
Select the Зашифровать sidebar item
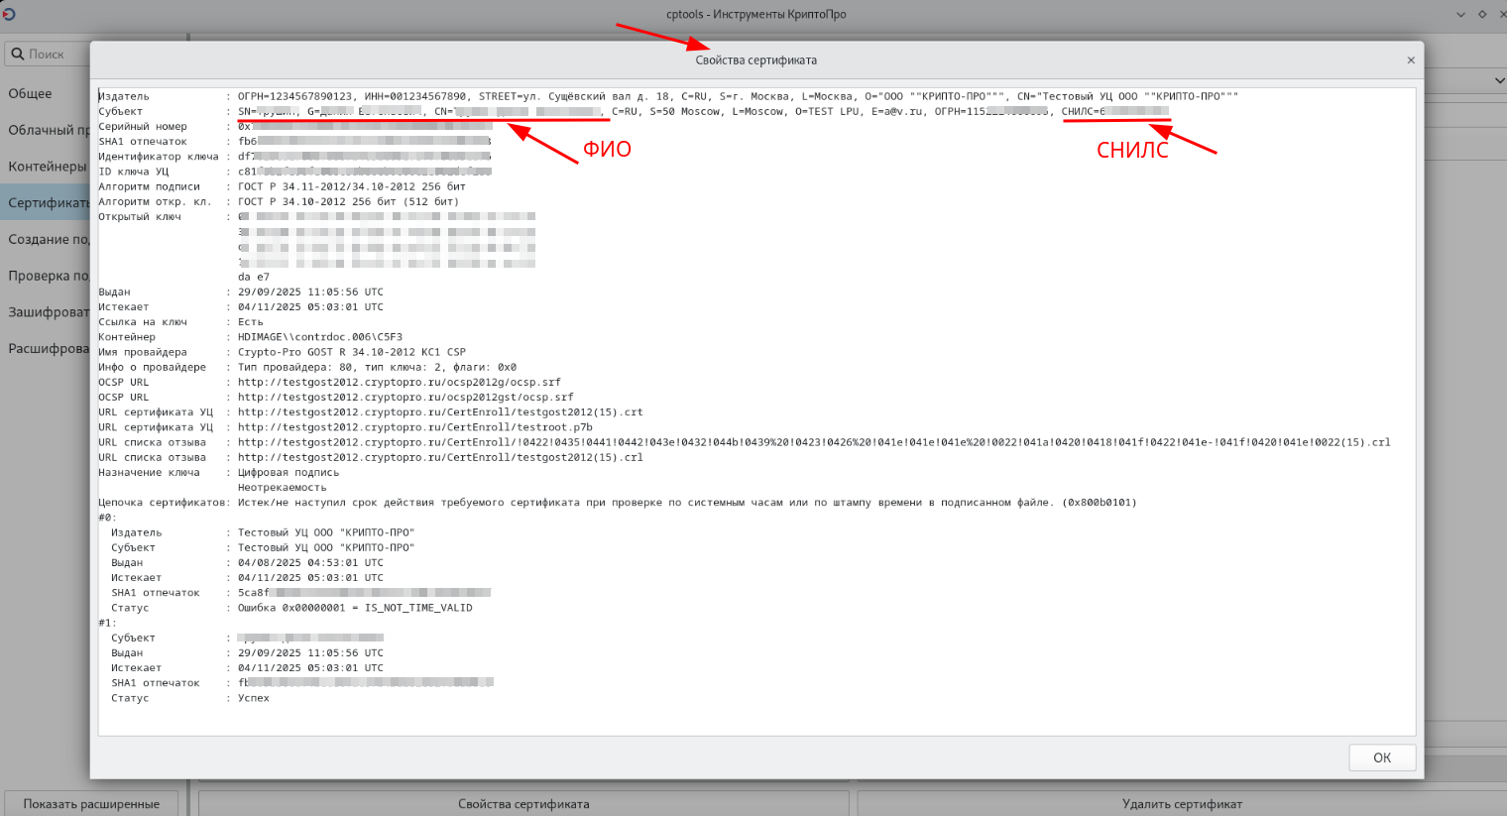pos(48,312)
